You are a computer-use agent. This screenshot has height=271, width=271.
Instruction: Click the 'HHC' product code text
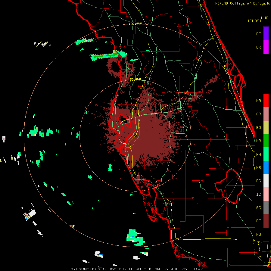264,18
